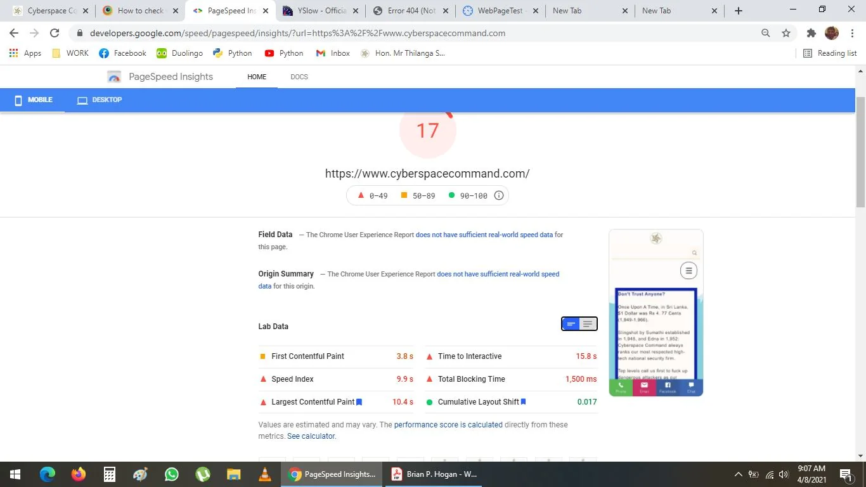The height and width of the screenshot is (487, 866).
Task: Reload the current page
Action: [55, 33]
